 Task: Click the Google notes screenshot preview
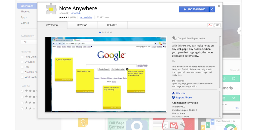click(x=106, y=74)
